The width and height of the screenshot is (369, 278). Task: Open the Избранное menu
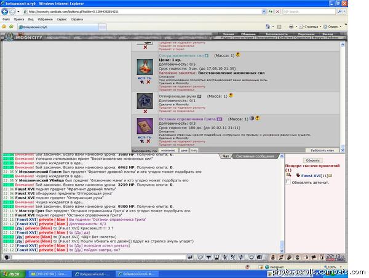[45, 19]
